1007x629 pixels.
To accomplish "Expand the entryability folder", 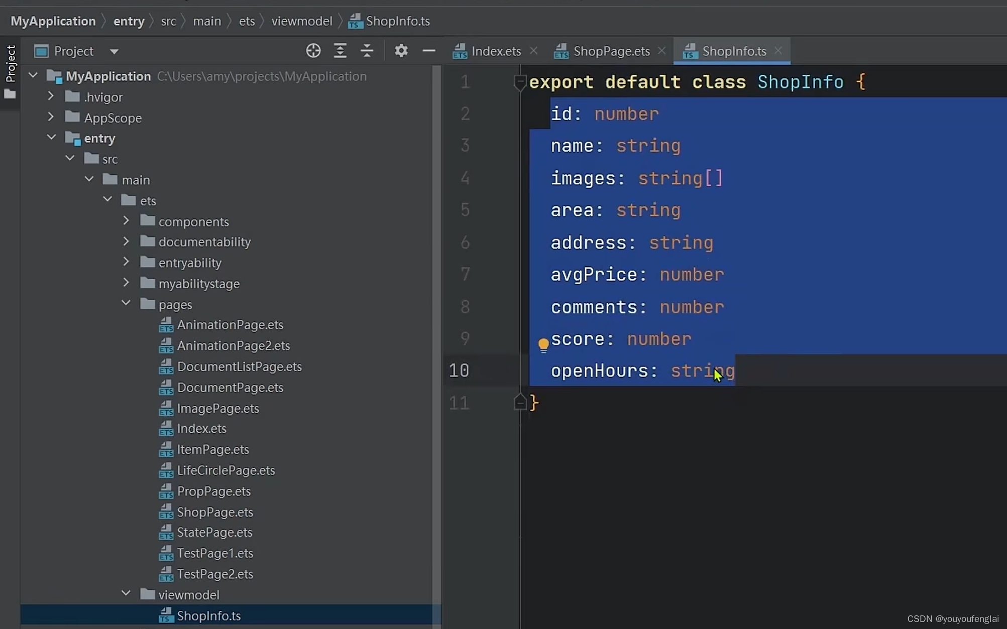I will [x=126, y=262].
